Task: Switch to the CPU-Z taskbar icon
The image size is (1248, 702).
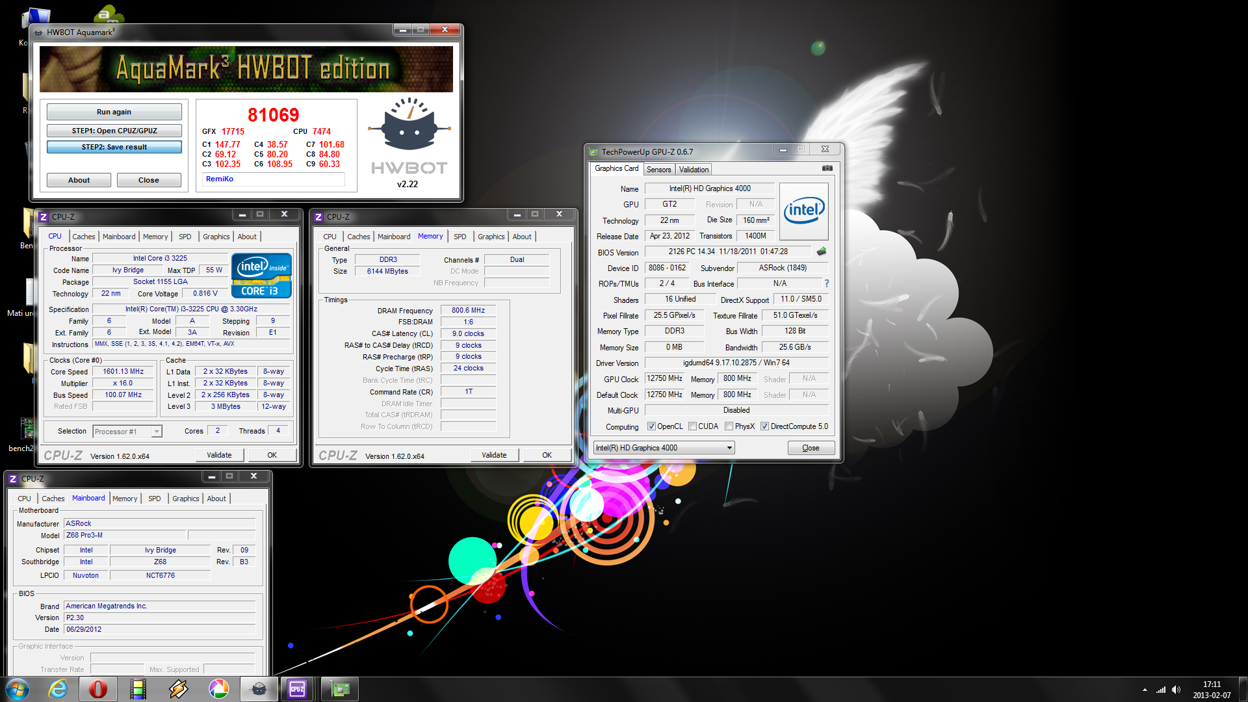Action: [298, 689]
